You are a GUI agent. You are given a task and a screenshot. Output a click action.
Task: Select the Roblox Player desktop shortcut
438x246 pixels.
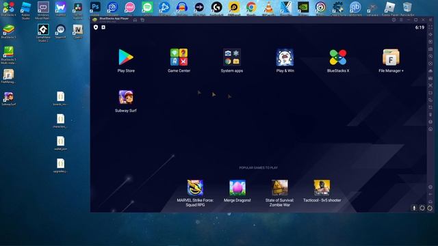390,8
